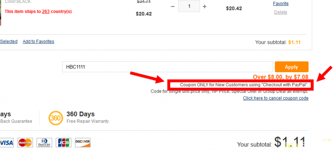The width and height of the screenshot is (335, 152).
Task: Decrease item quantity with minus button
Action: tap(173, 7)
